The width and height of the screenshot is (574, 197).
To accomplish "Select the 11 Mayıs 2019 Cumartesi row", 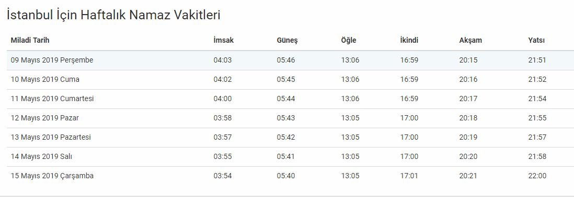I will tap(290, 99).
